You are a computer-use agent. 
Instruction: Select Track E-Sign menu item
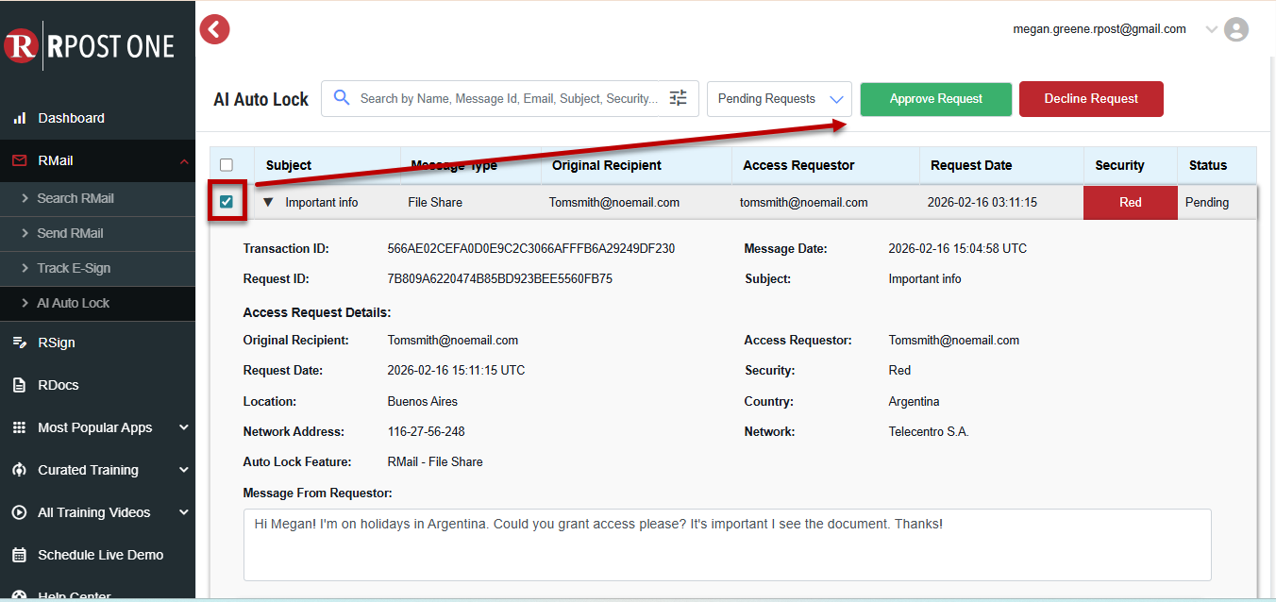coord(74,268)
